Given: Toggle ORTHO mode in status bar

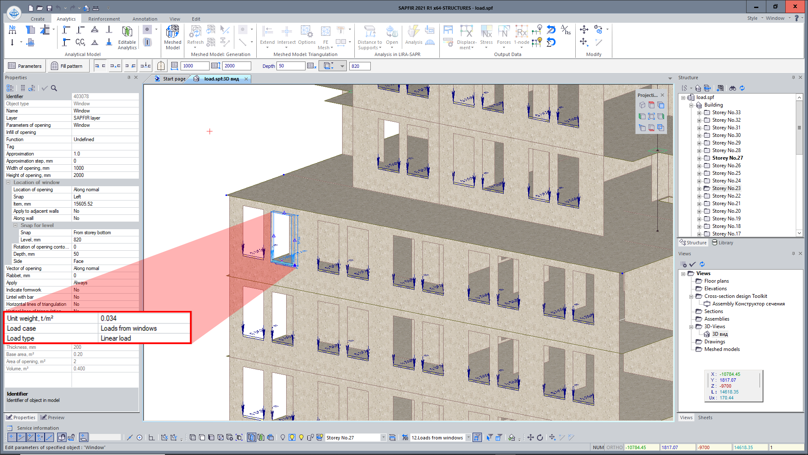Looking at the screenshot, I should 614,447.
